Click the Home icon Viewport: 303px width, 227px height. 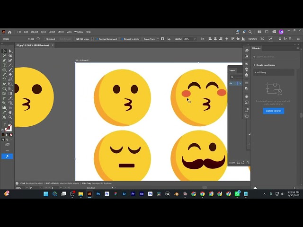[9, 32]
